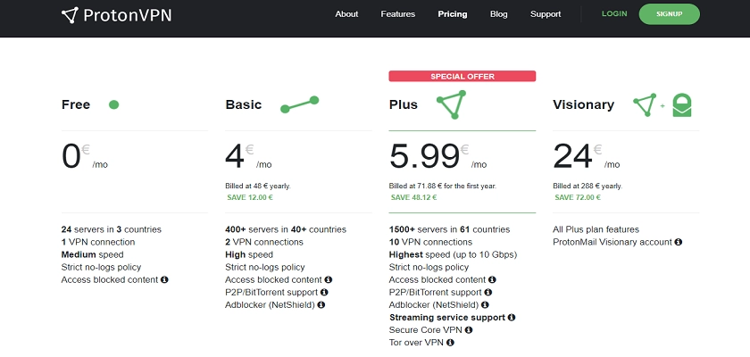Open info icon for Basic Adblocker (NetShield)
This screenshot has width=750, height=357.
coord(321,304)
